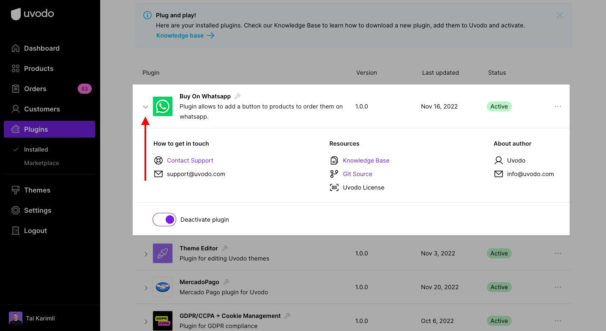Click the Theme Editor plugin logo
This screenshot has width=606, height=331.
[x=163, y=253]
